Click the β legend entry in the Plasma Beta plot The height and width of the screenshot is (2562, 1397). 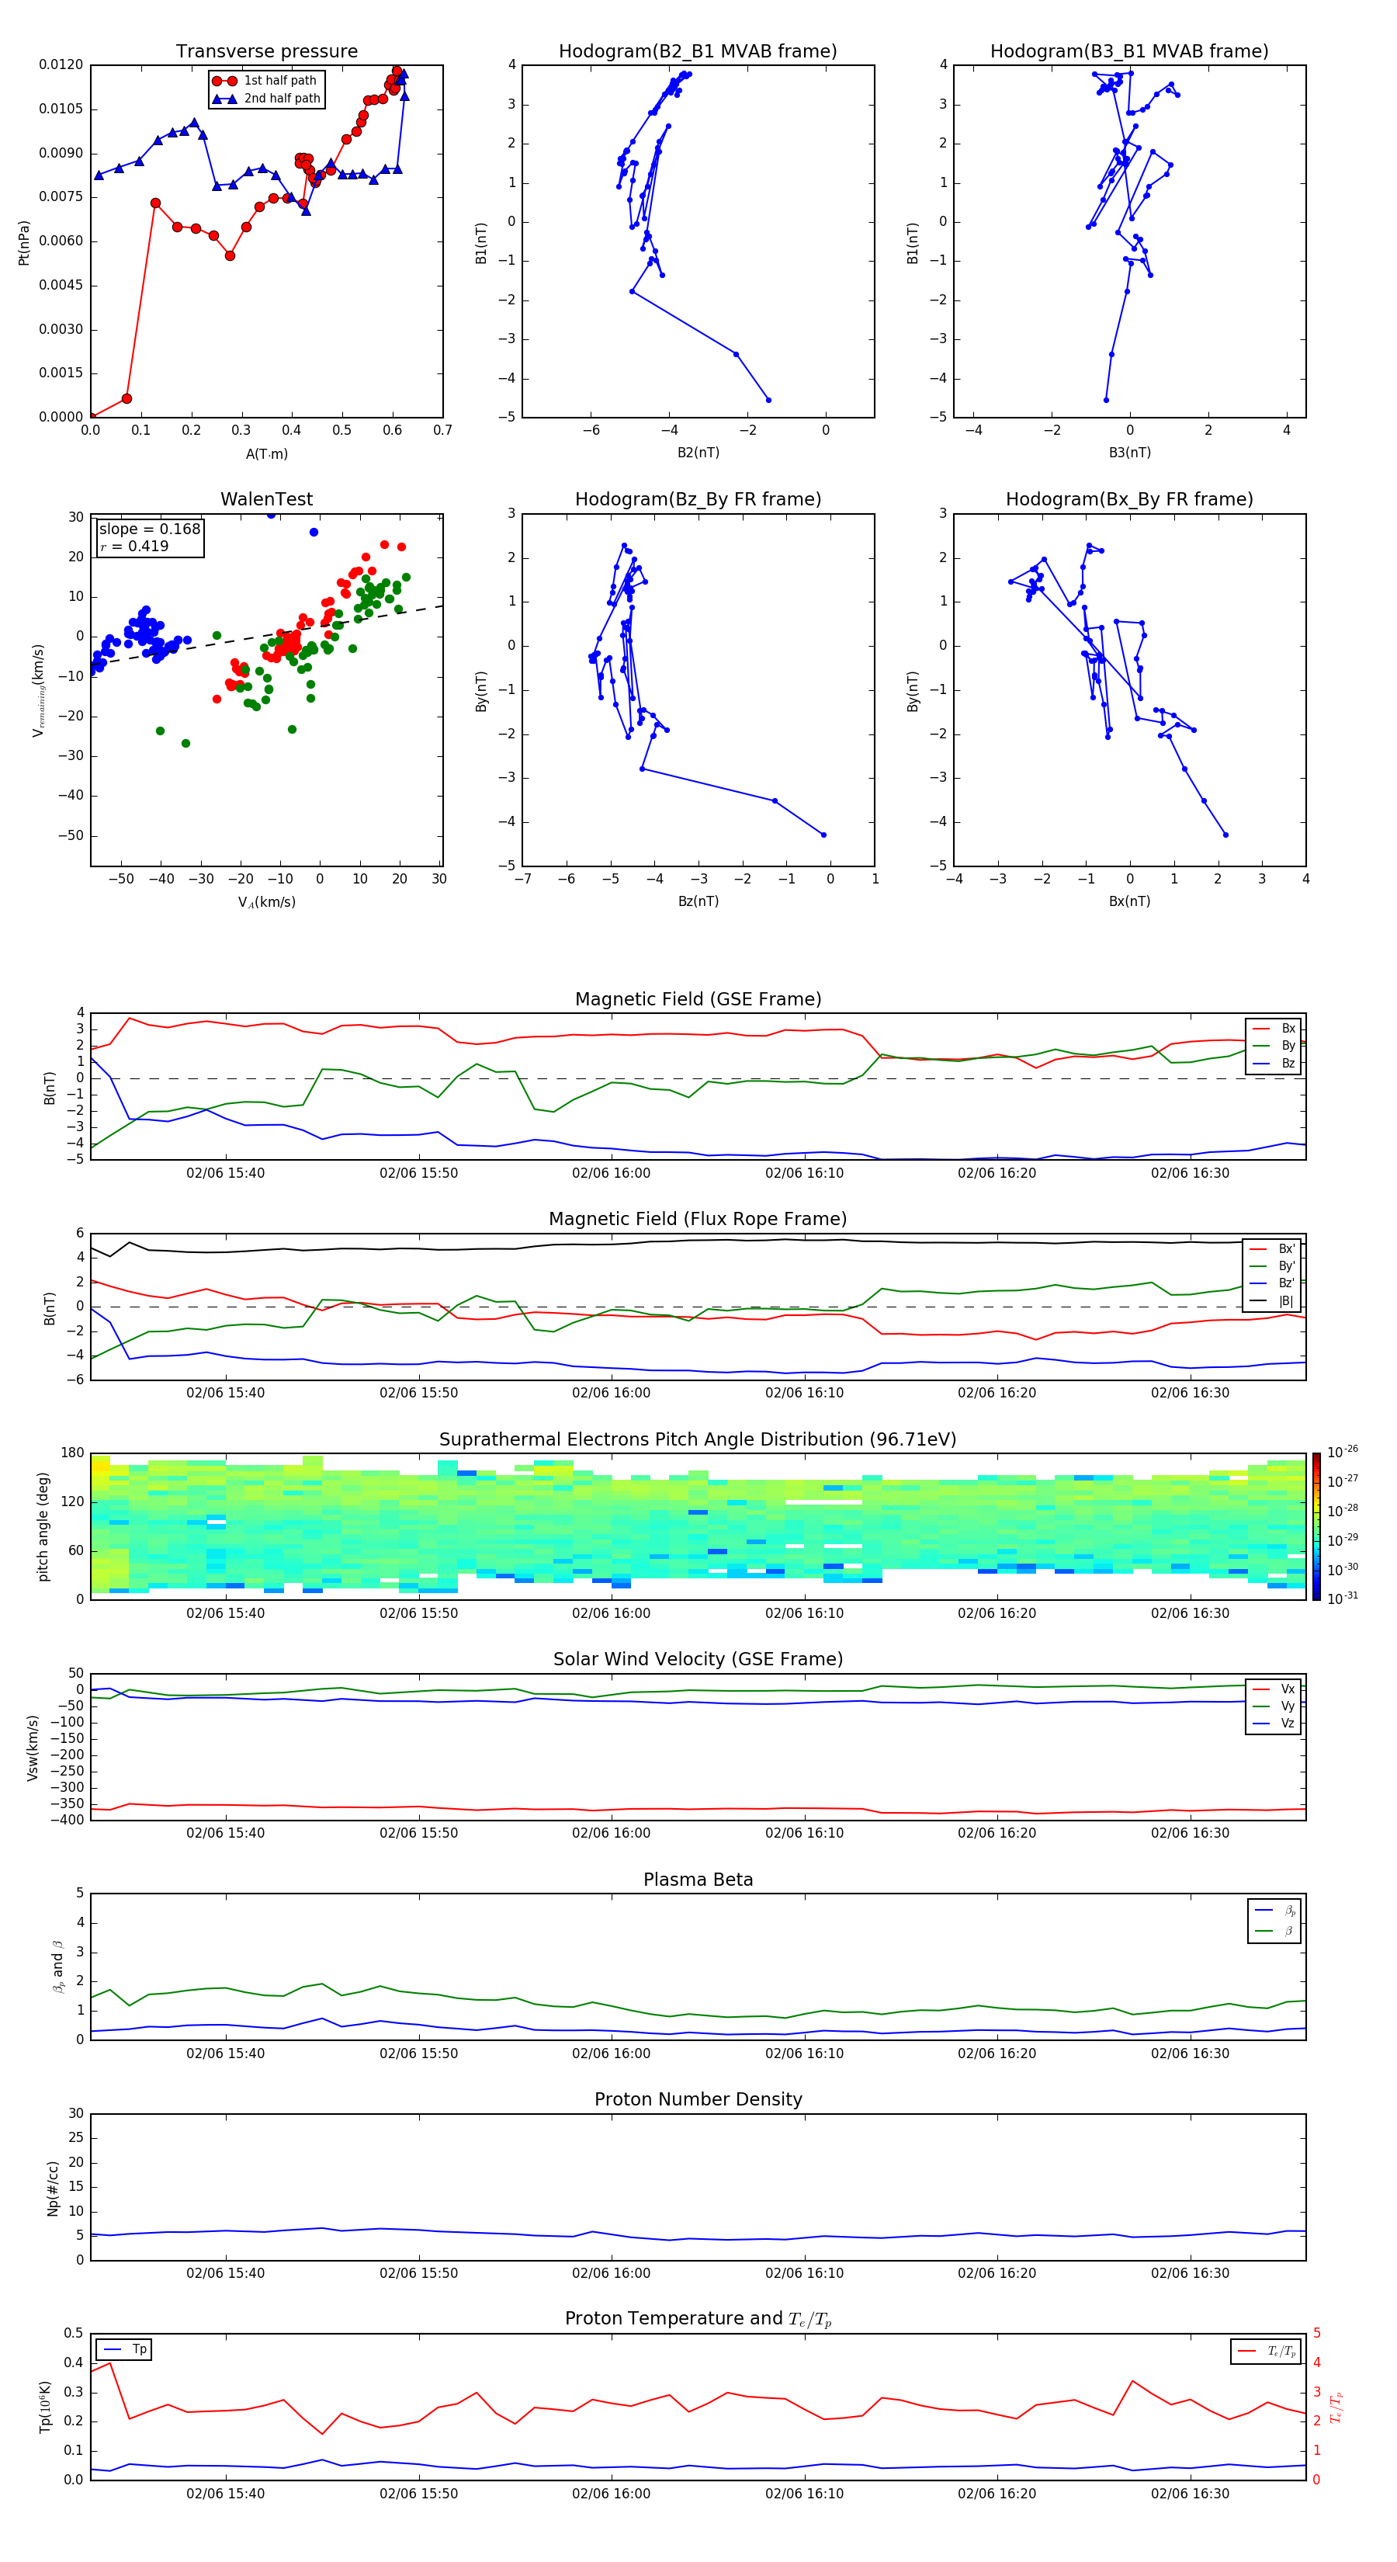(1274, 1932)
